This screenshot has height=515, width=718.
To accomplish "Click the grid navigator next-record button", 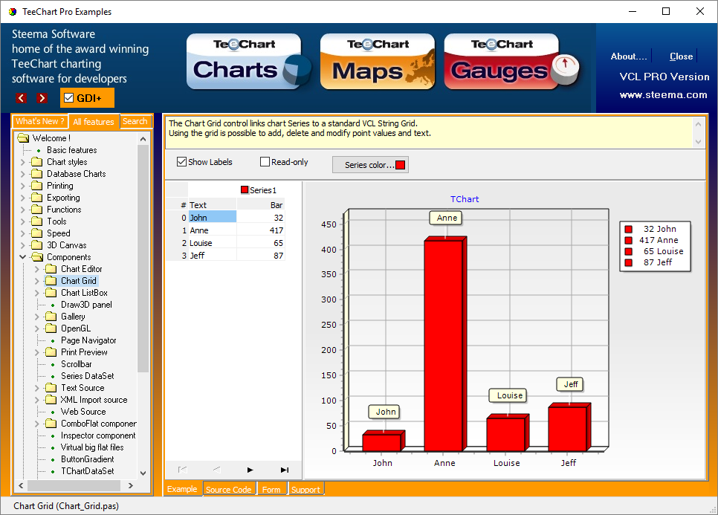I will pyautogui.click(x=250, y=470).
